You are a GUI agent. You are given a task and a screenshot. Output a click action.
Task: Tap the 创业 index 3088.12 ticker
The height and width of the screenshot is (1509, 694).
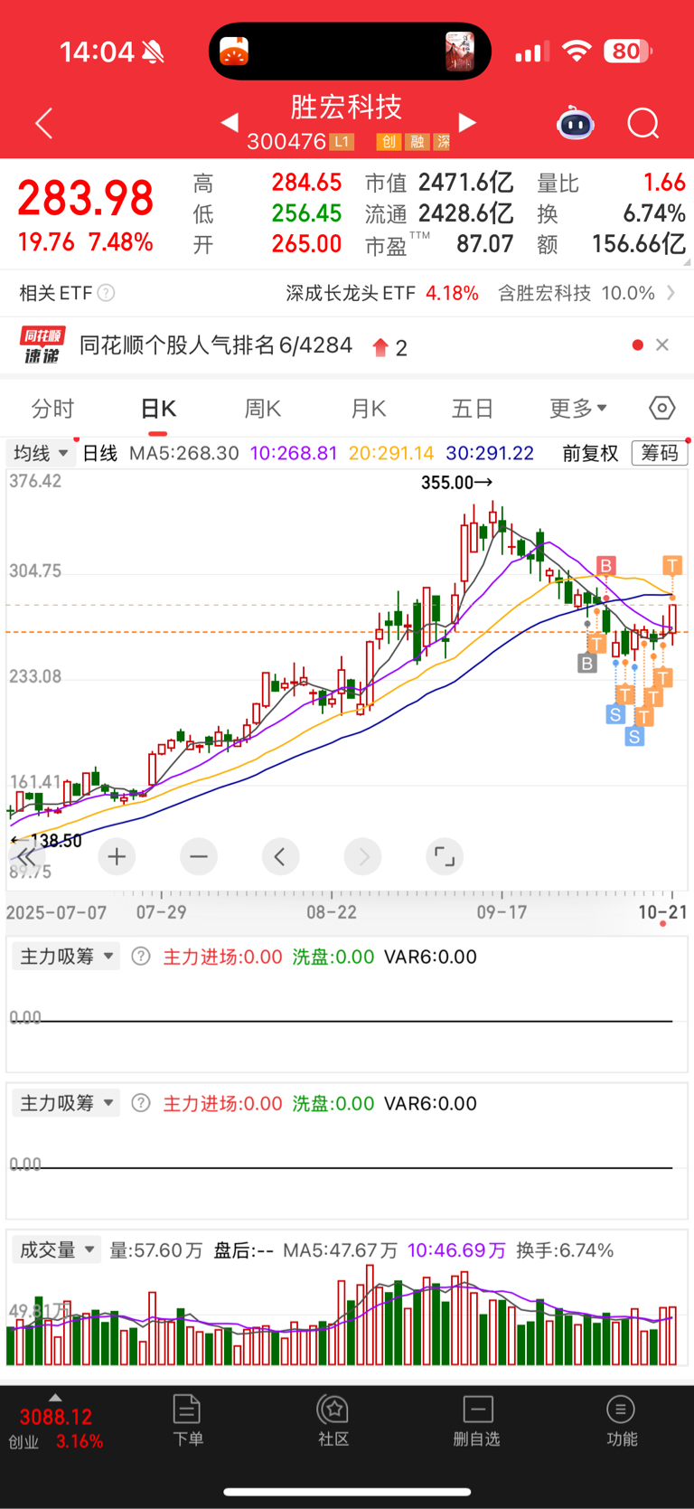click(x=55, y=1429)
